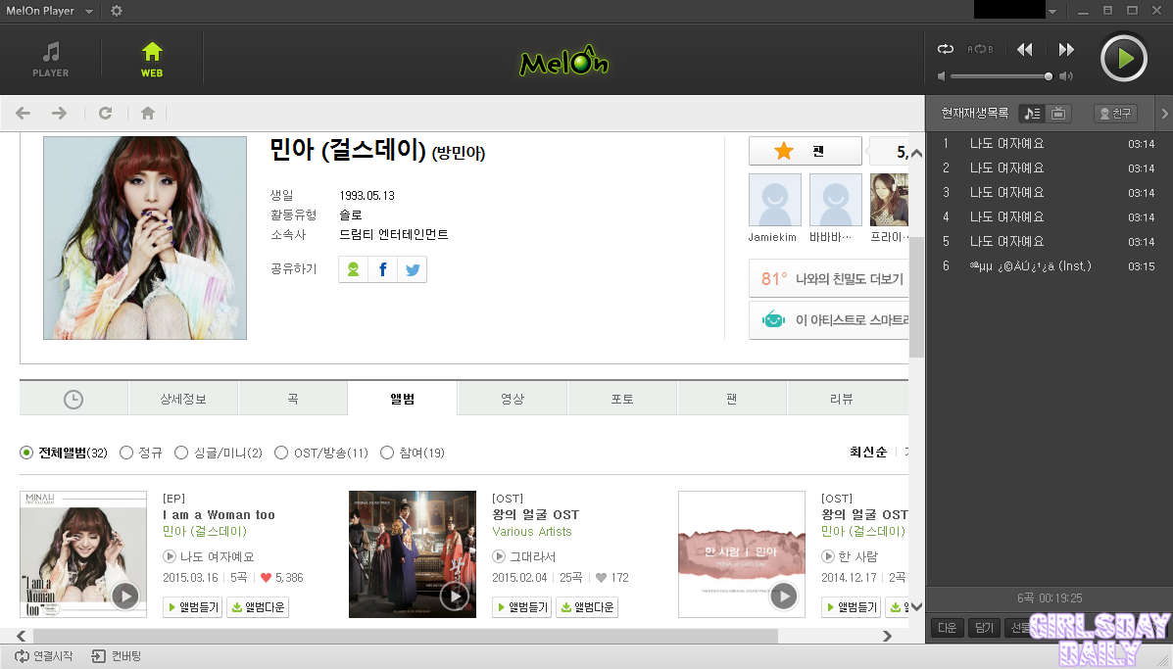Show the video playlist view icon

(1058, 114)
